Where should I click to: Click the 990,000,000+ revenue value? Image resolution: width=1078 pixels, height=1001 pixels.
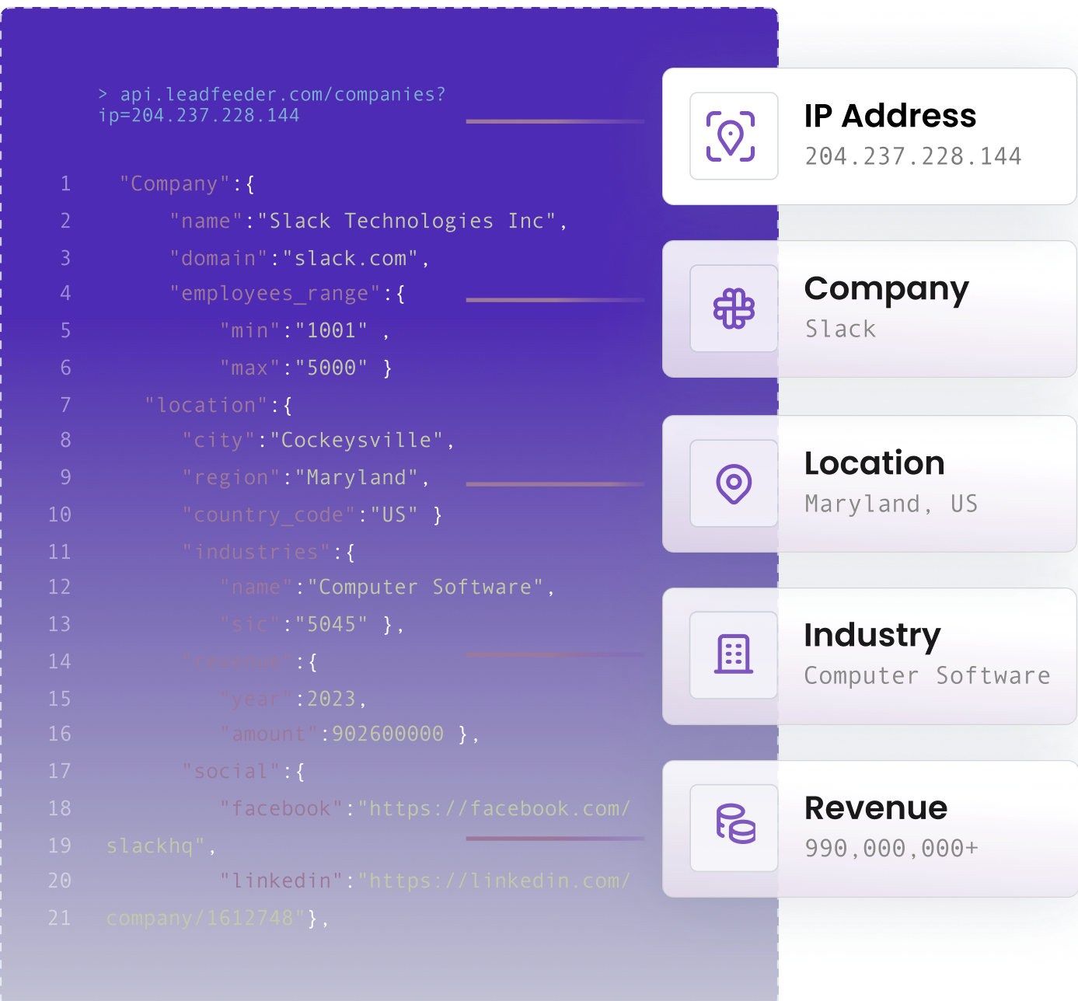(891, 848)
